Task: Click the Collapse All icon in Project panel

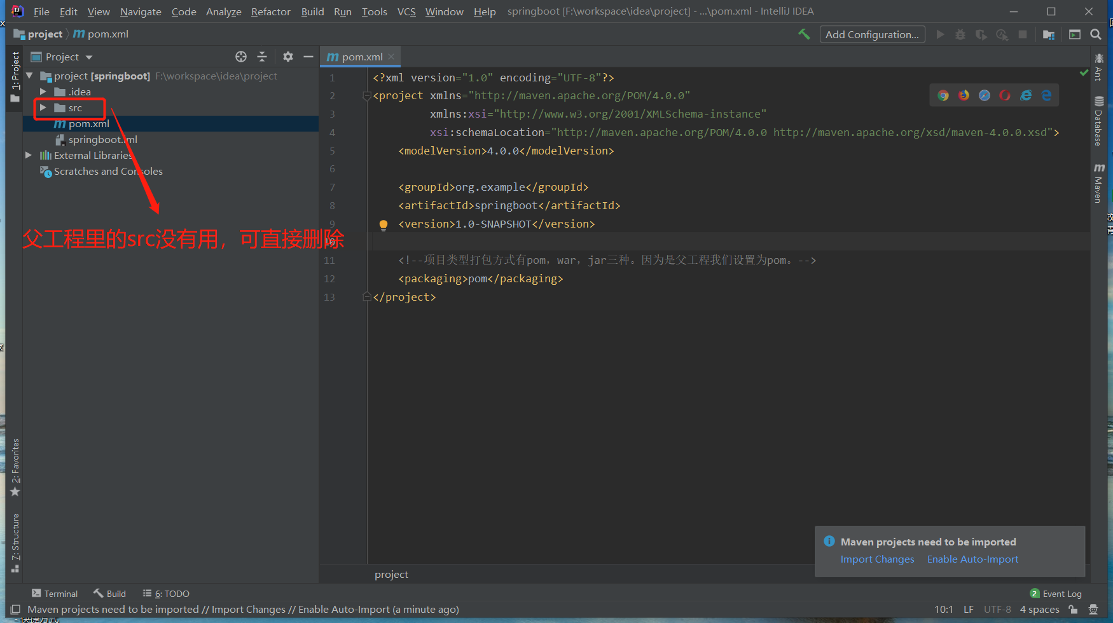Action: [262, 57]
